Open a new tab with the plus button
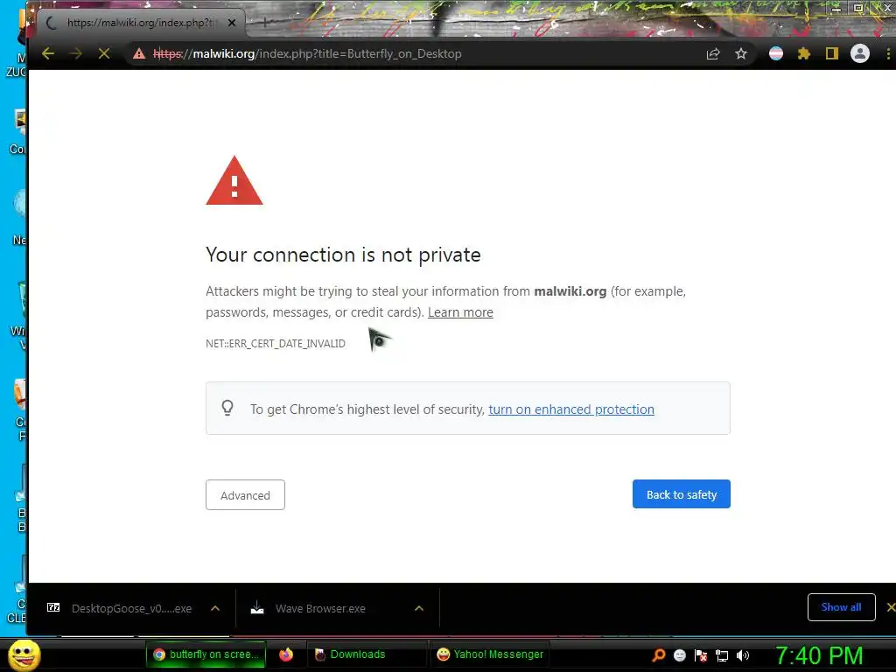The width and height of the screenshot is (896, 672). 265,23
